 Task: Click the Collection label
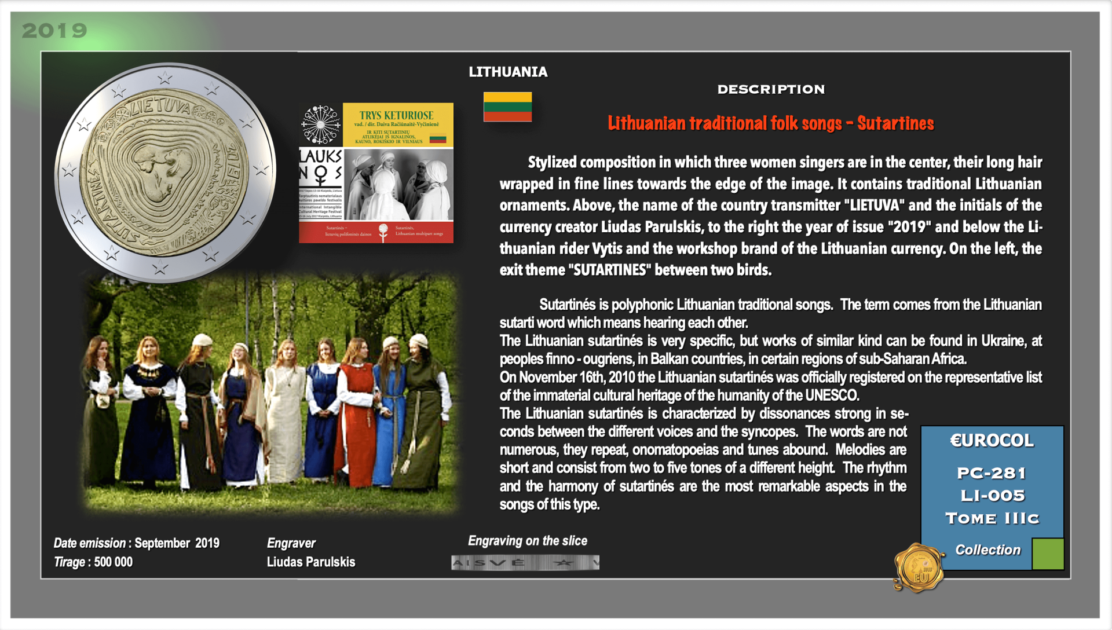(988, 550)
